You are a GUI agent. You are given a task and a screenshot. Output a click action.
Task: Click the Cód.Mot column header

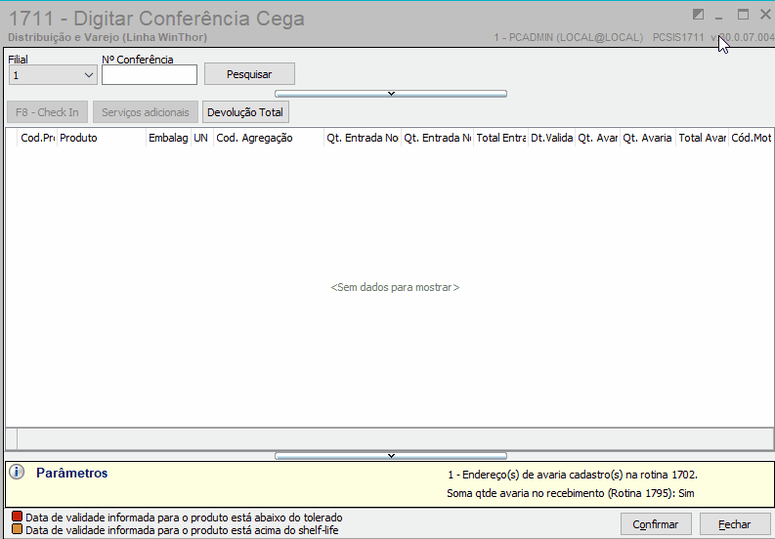point(752,138)
